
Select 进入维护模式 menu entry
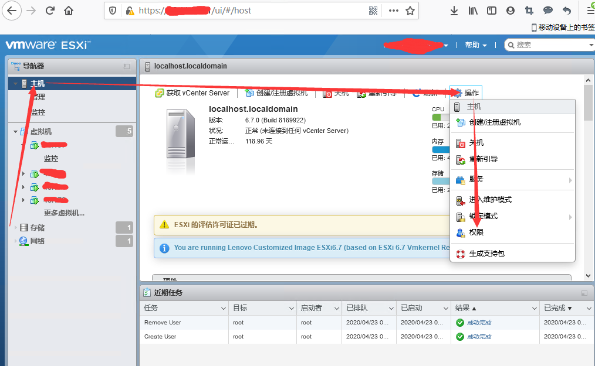(x=512, y=200)
